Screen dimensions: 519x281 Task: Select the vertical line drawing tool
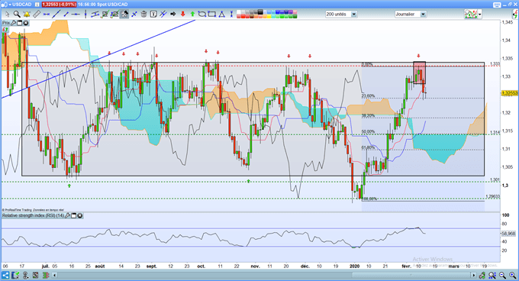pos(85,15)
